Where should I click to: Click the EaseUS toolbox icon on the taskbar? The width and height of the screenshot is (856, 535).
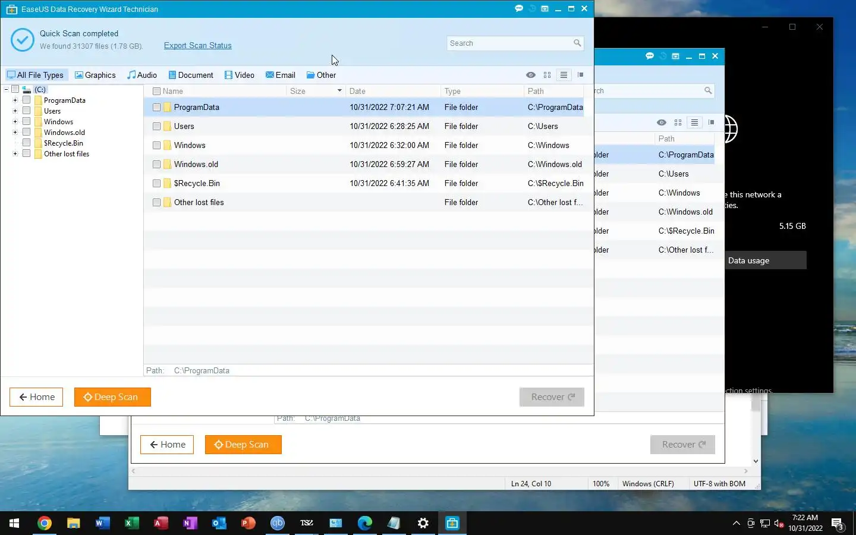pyautogui.click(x=452, y=523)
